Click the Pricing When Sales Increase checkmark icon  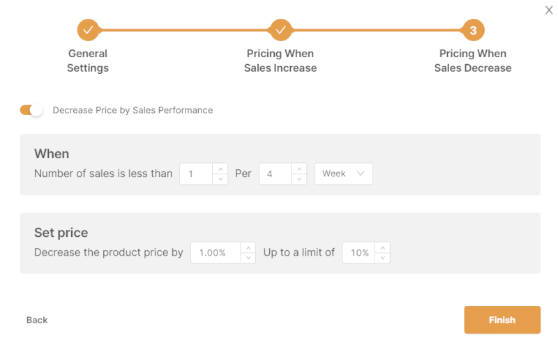coord(280,30)
